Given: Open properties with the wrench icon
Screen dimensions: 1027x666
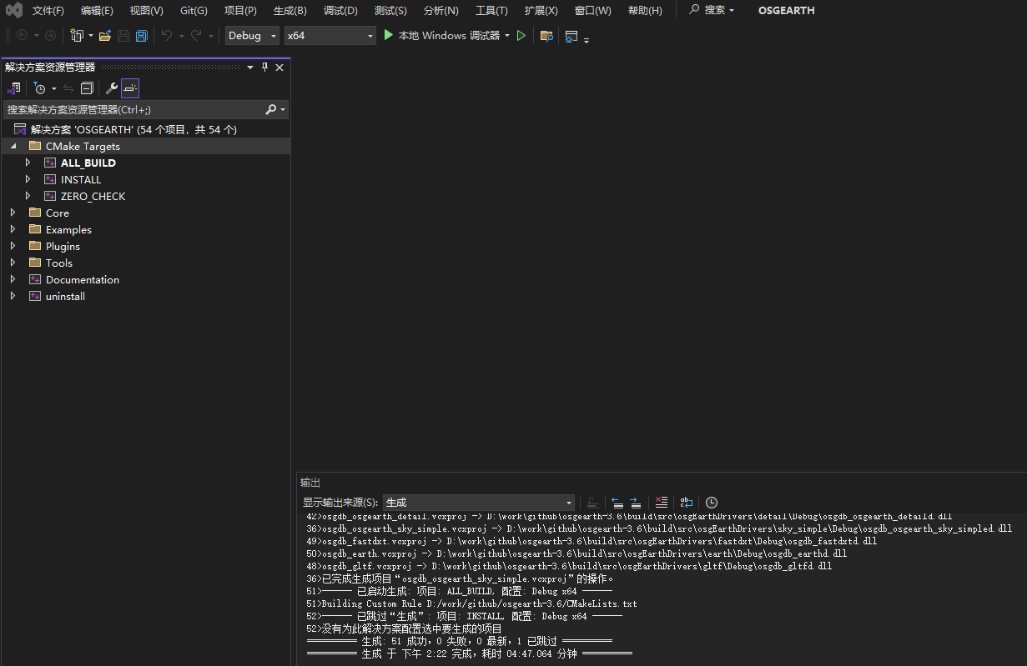Looking at the screenshot, I should 111,88.
